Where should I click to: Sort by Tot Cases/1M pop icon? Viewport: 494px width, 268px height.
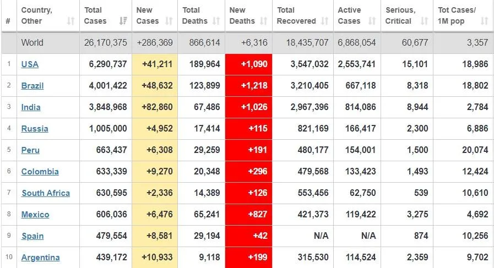484,21
